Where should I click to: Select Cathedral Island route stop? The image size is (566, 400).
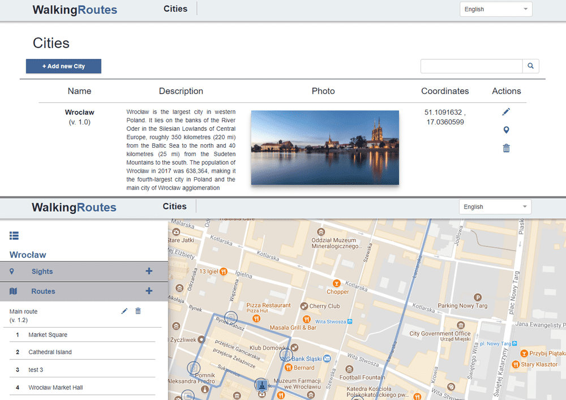(82, 352)
